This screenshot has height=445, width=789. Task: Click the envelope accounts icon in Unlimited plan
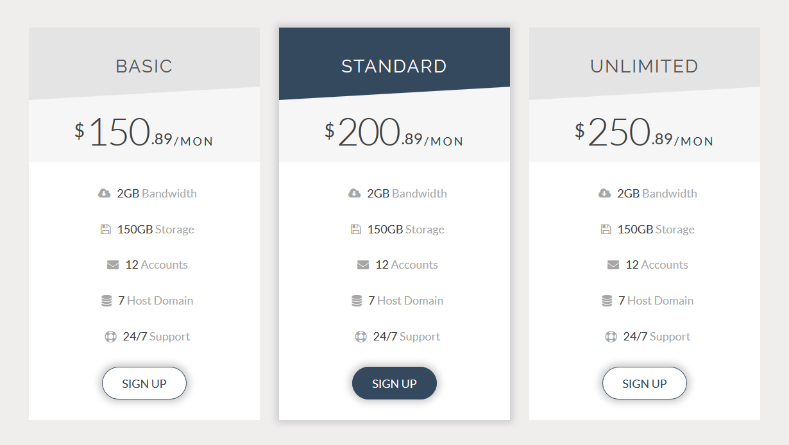(613, 265)
